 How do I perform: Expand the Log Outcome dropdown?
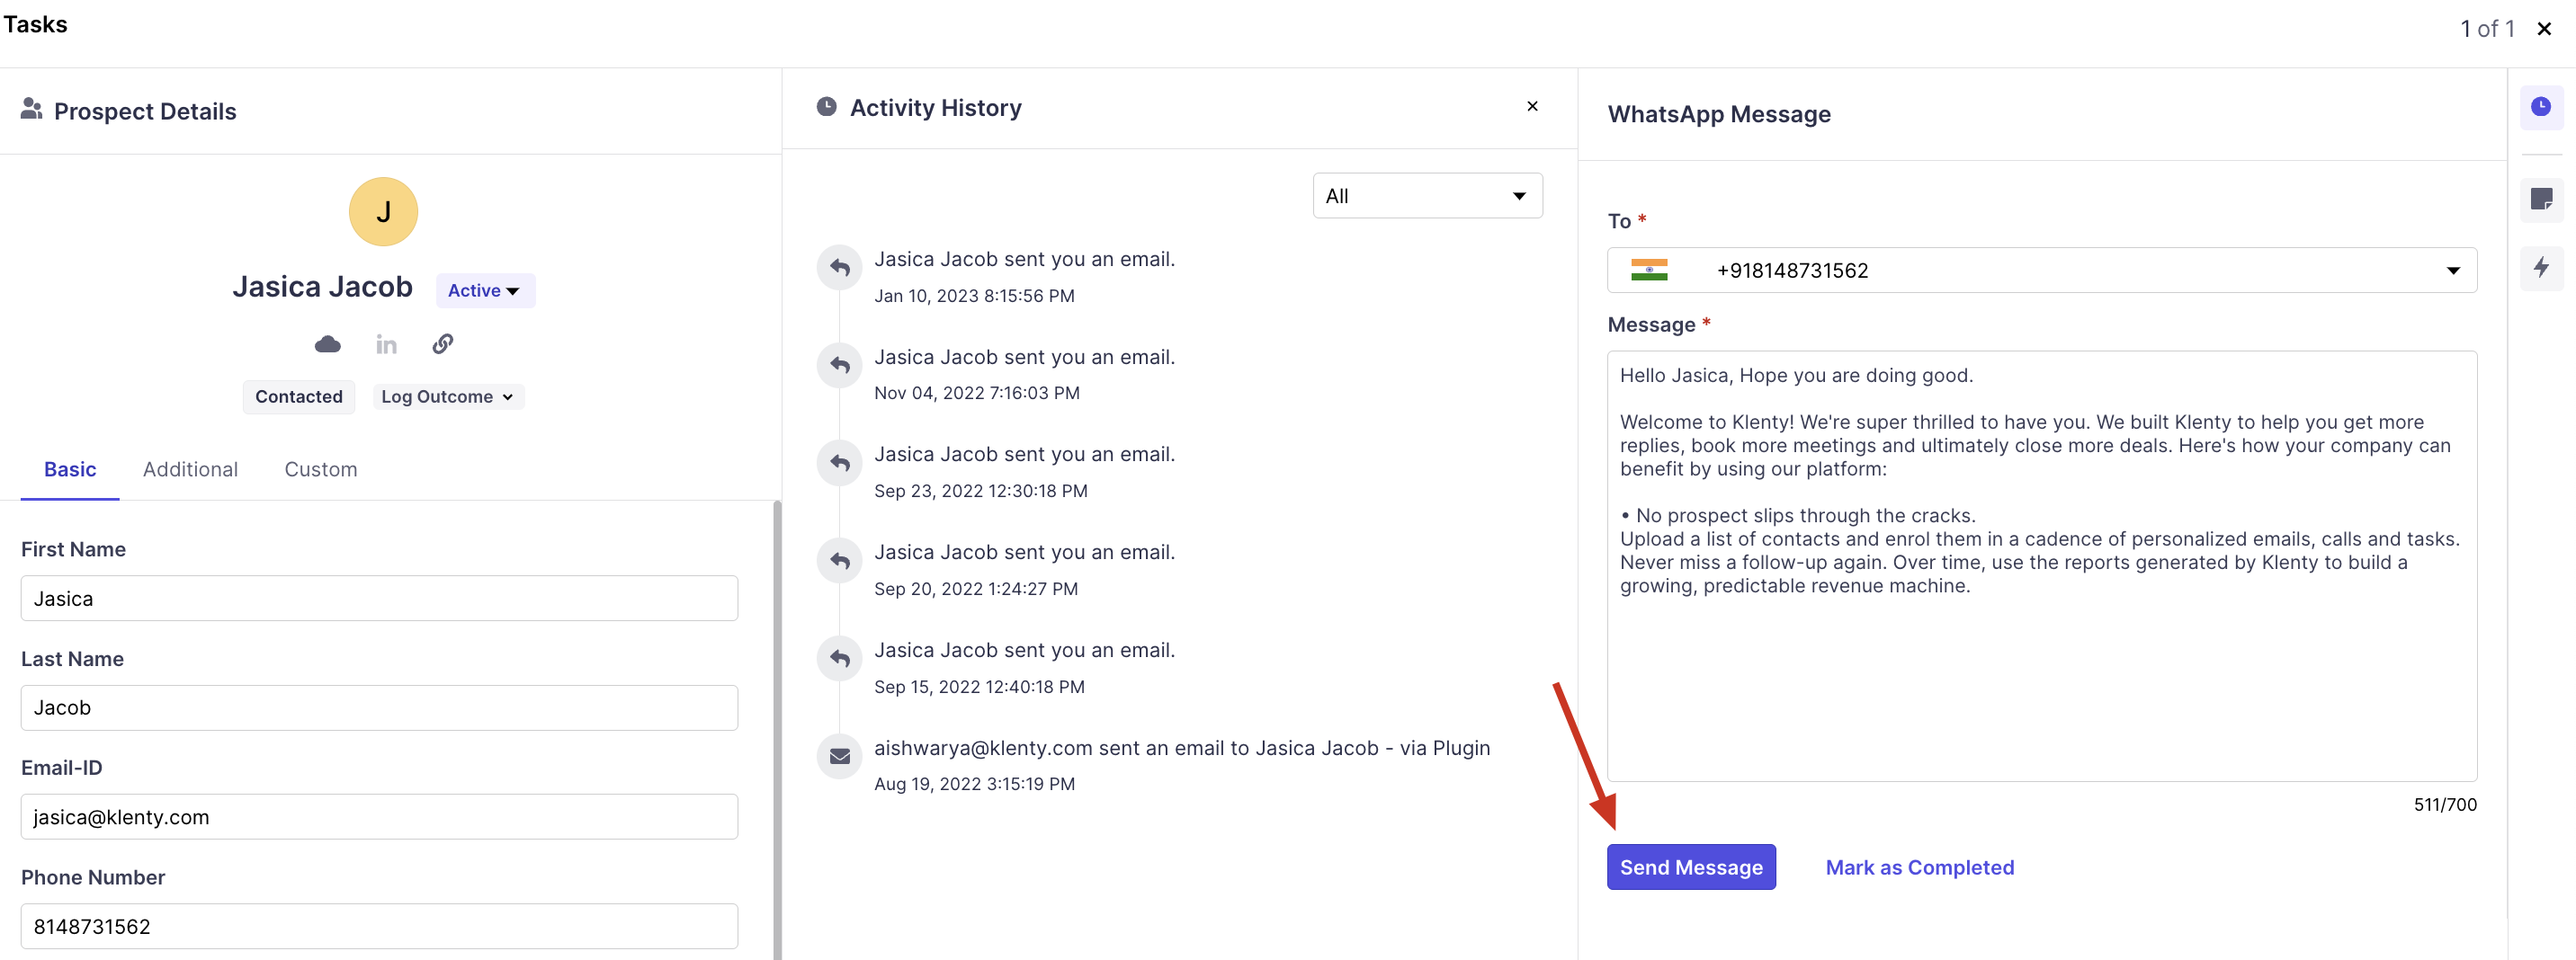(447, 396)
